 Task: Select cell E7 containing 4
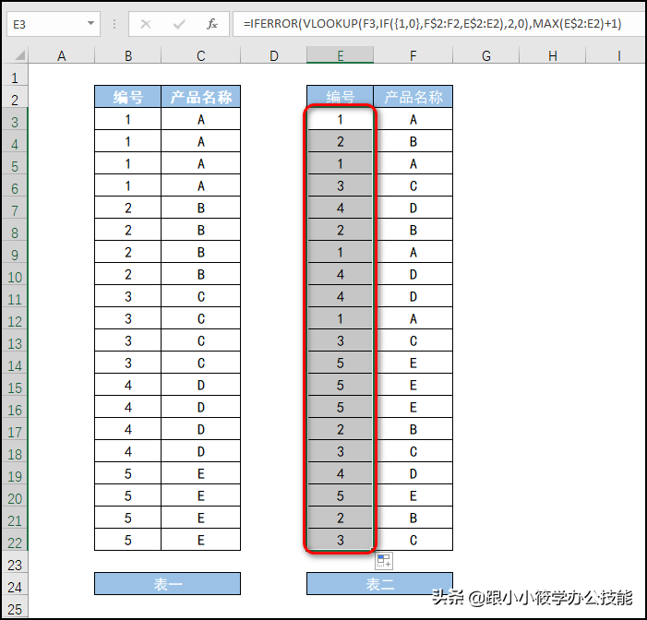[340, 208]
